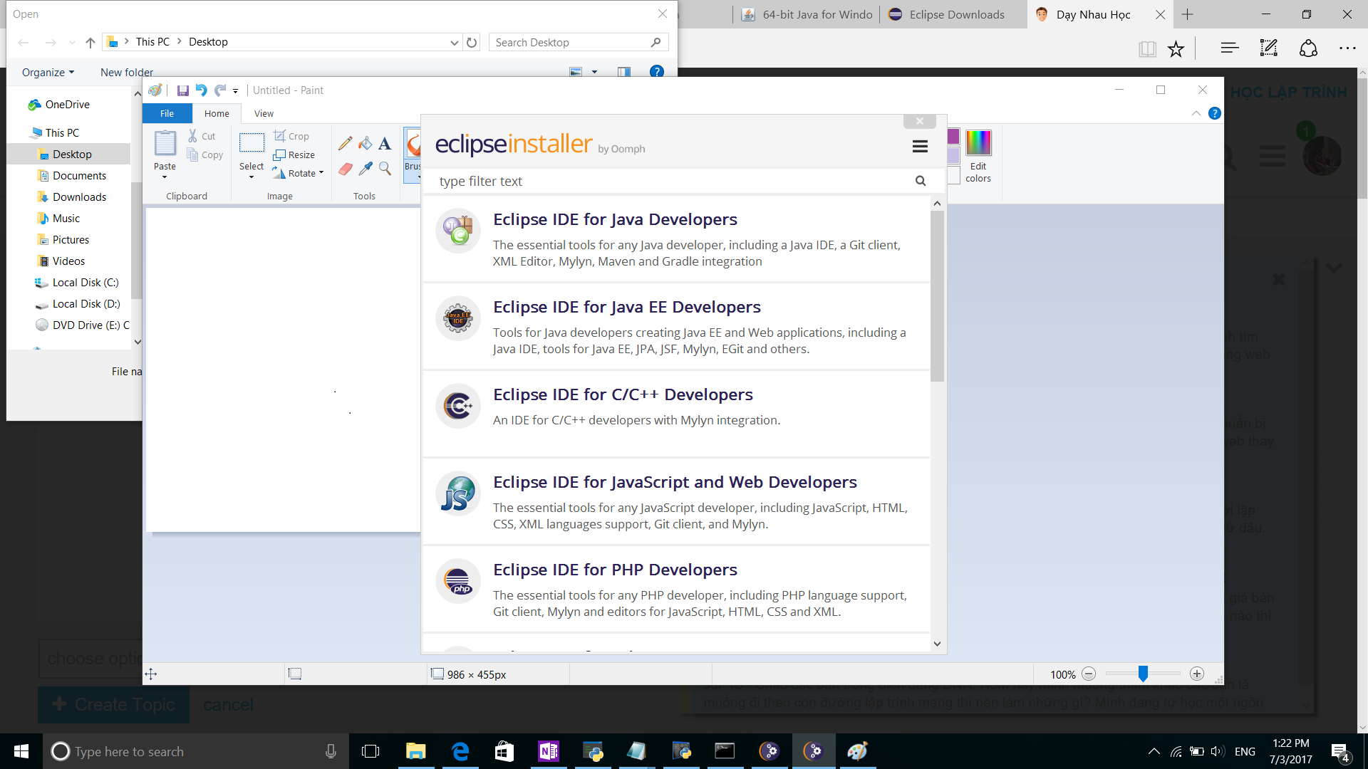Viewport: 1368px width, 769px height.
Task: Click the Paint zoom slider handle
Action: [1143, 674]
